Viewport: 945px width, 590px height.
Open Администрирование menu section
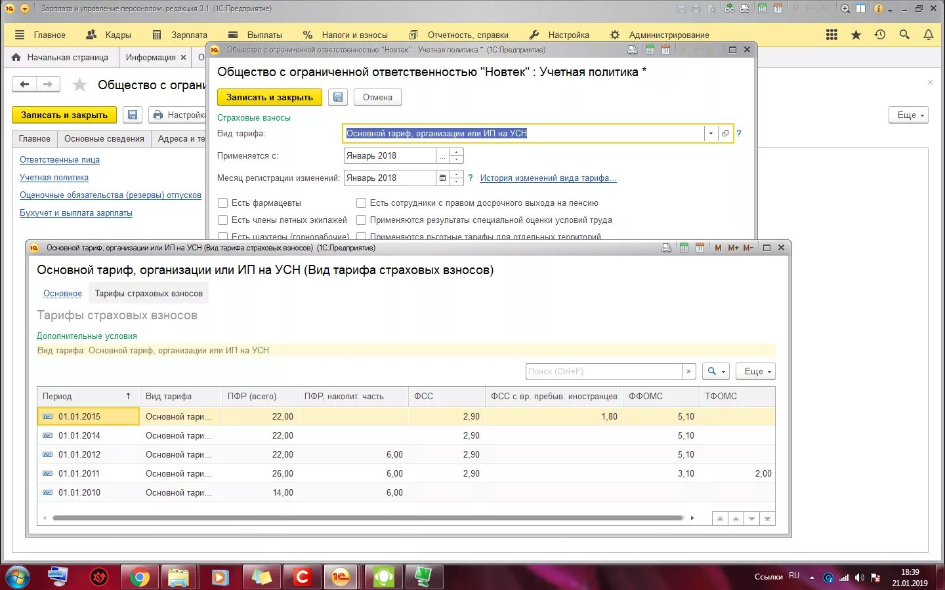[x=660, y=35]
